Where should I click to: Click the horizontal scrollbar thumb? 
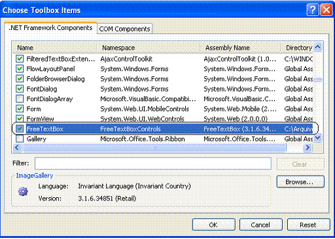[154, 148]
